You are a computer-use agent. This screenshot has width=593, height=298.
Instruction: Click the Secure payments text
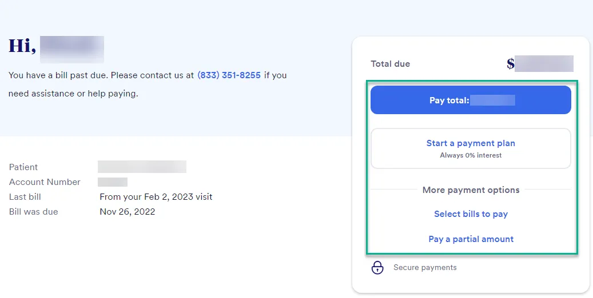click(x=425, y=267)
